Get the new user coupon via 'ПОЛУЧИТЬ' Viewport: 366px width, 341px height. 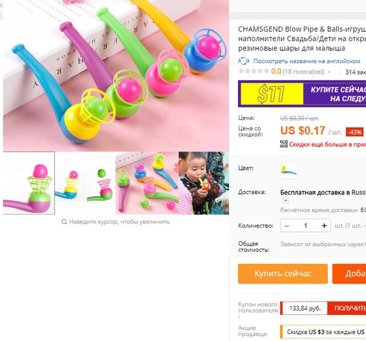[347, 308]
